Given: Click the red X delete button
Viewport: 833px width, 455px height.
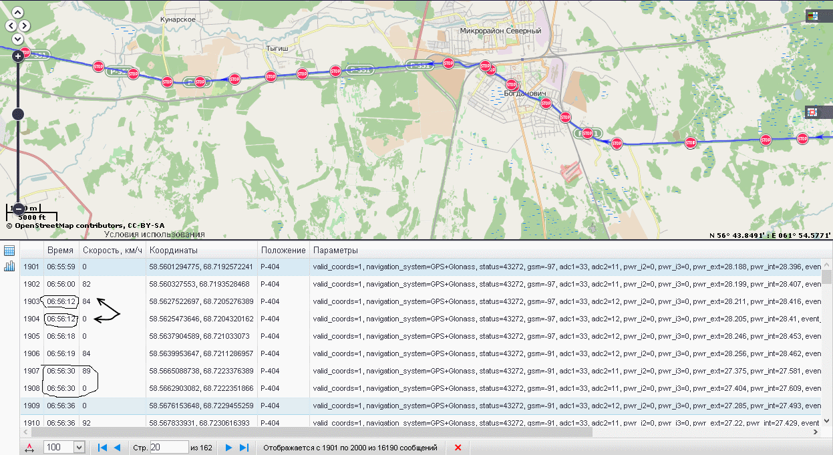Looking at the screenshot, I should click(x=458, y=447).
